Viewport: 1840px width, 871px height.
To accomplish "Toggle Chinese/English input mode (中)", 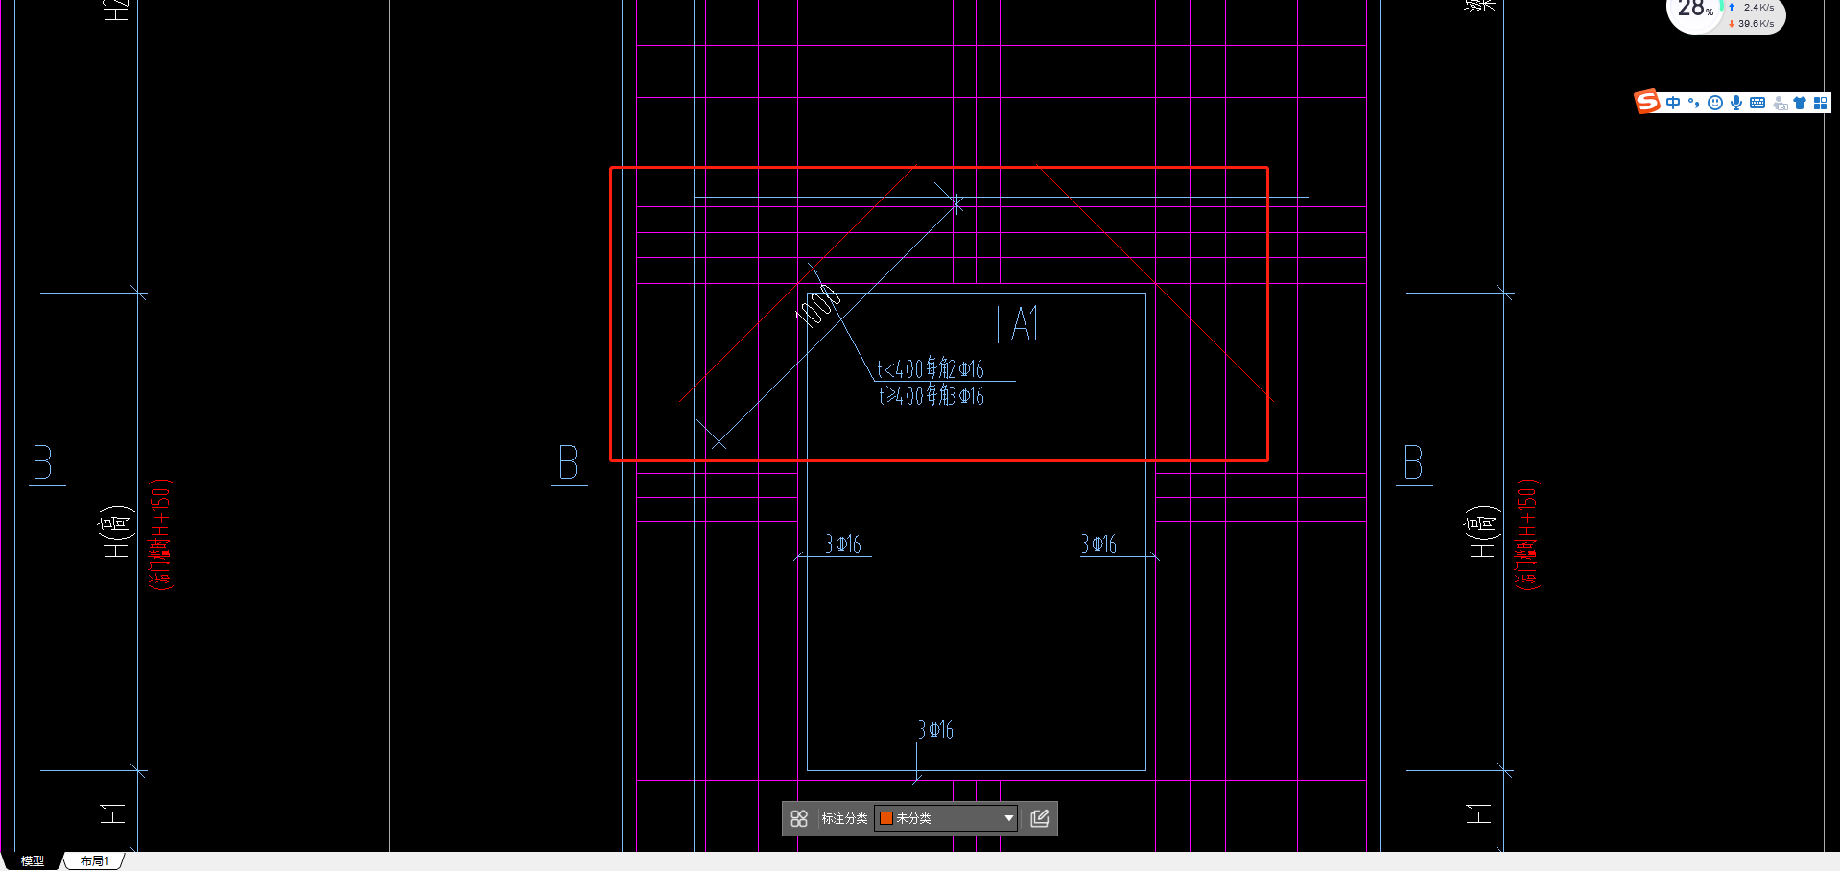I will point(1673,103).
